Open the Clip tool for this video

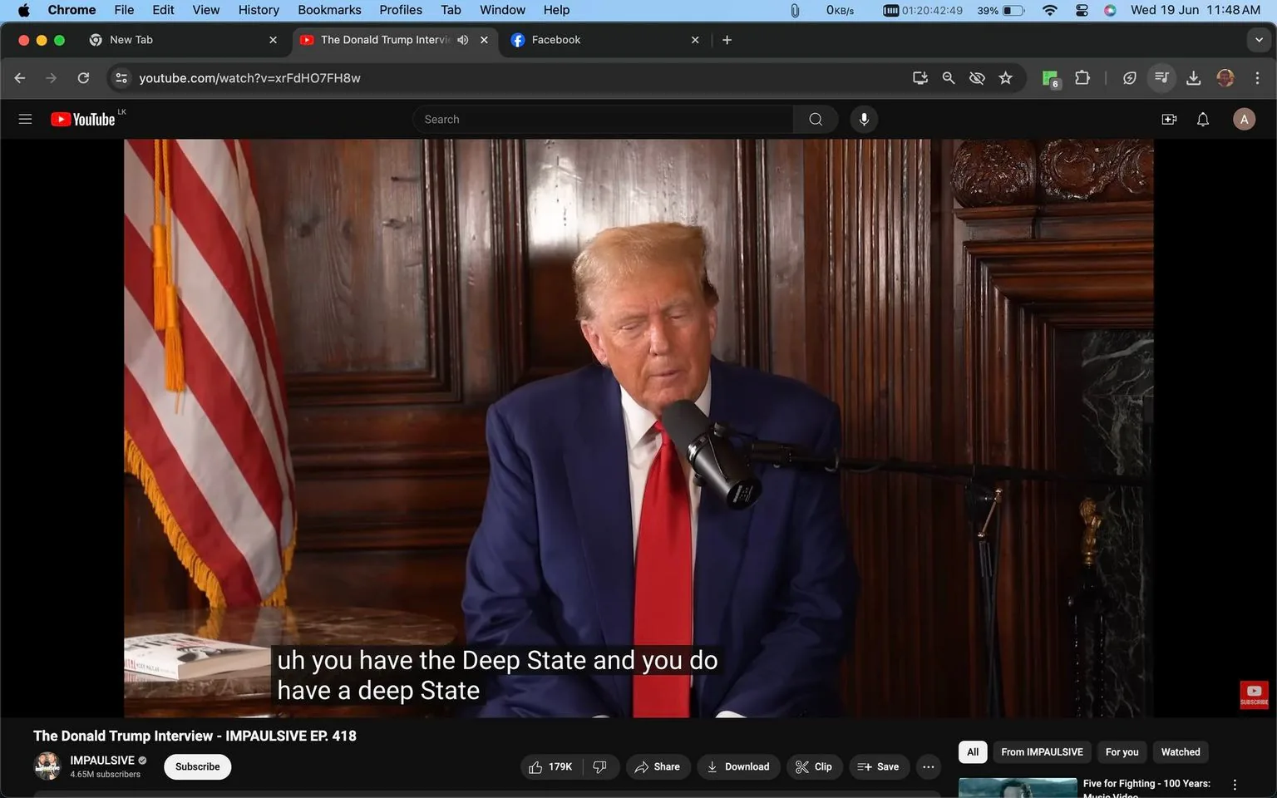pos(814,766)
